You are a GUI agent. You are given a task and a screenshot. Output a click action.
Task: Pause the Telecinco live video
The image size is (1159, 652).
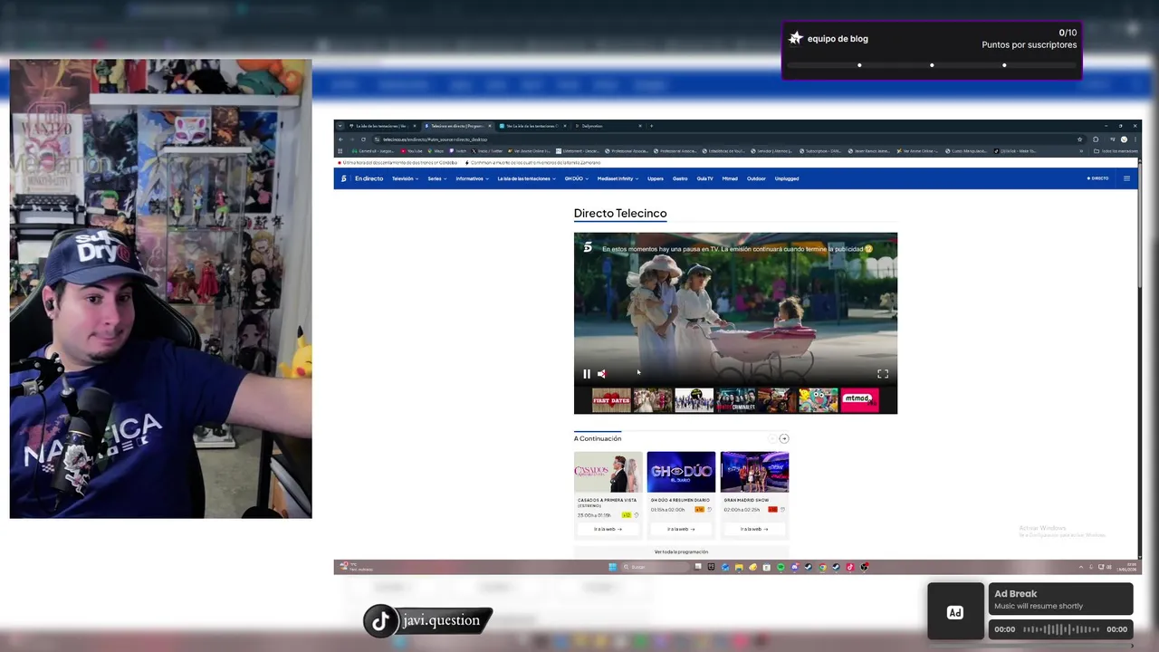tap(587, 374)
